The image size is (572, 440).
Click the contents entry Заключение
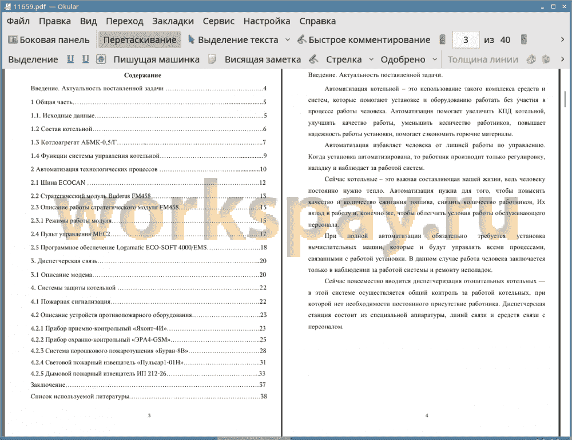pos(149,384)
